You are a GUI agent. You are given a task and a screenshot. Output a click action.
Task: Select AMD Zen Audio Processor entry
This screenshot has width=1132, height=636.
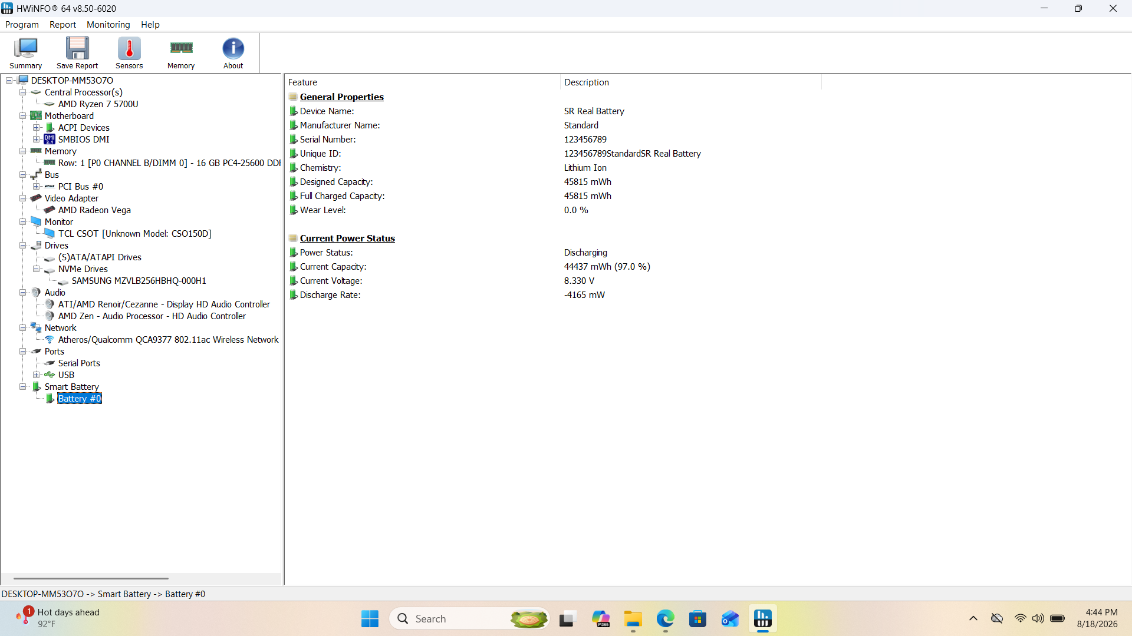(152, 316)
